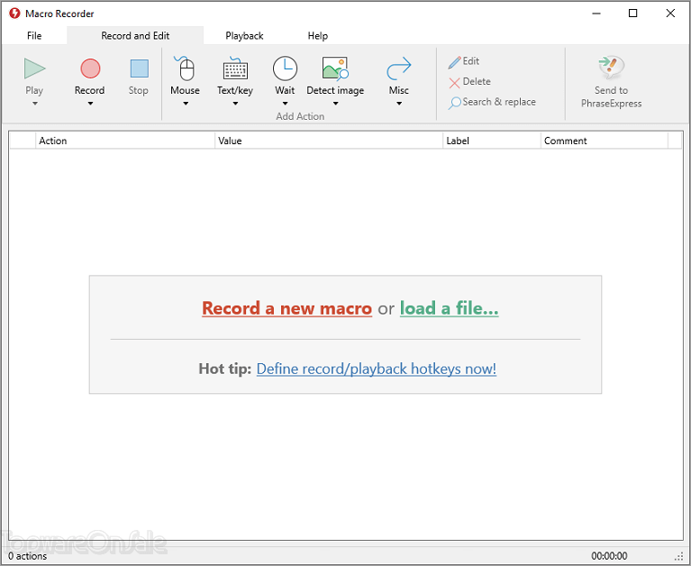Click the '0 actions' status bar text
This screenshot has width=691, height=566.
[27, 556]
